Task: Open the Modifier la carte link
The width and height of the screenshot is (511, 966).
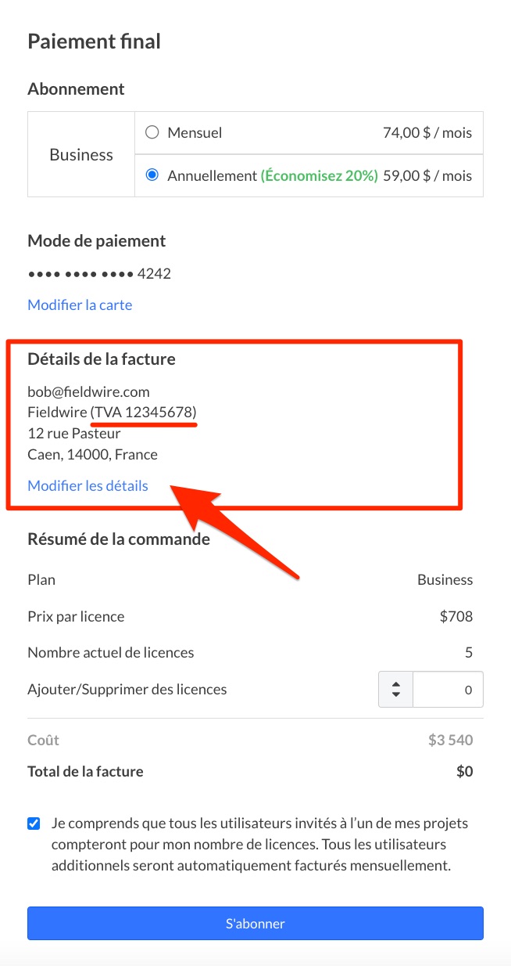Action: click(80, 305)
